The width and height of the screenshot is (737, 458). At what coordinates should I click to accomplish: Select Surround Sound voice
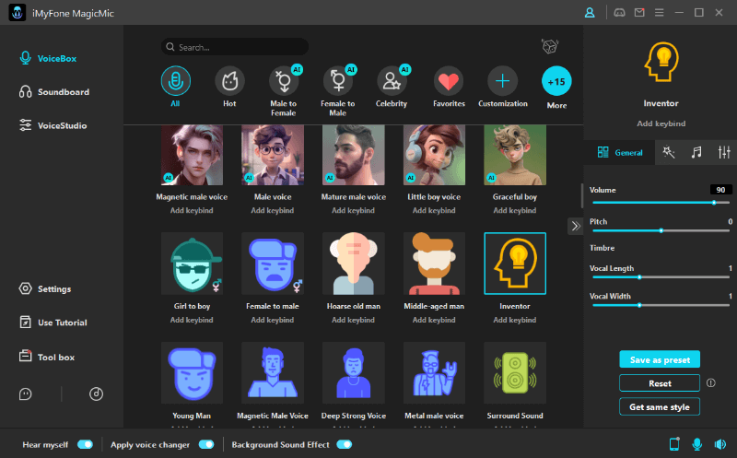coord(515,373)
